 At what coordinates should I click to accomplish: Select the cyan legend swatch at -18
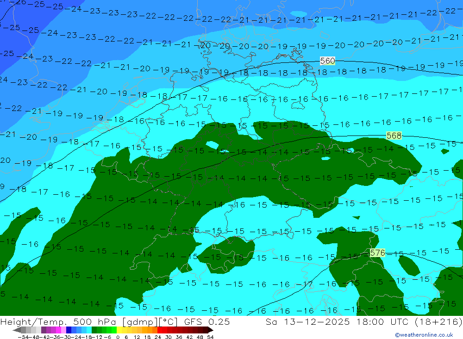[x=89, y=330]
